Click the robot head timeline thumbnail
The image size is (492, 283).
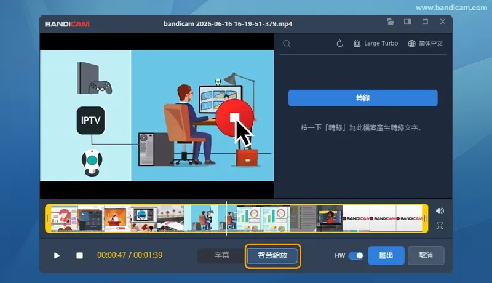coord(144,218)
